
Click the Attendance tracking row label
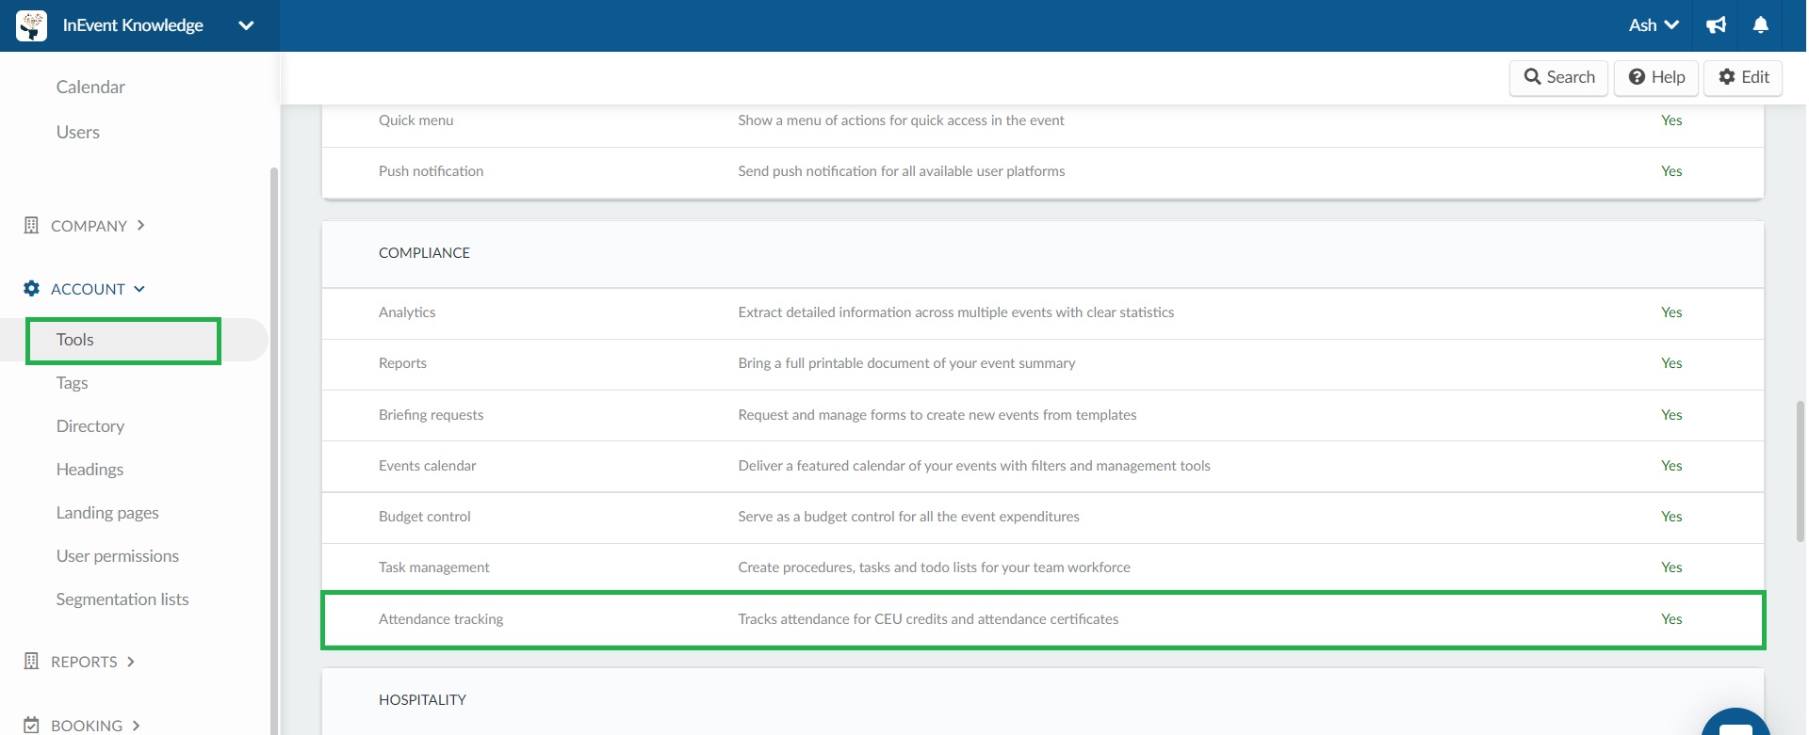(x=441, y=619)
